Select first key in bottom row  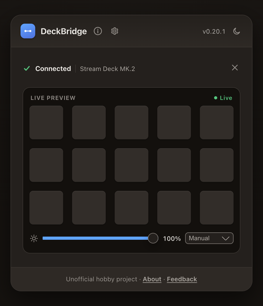click(46, 208)
